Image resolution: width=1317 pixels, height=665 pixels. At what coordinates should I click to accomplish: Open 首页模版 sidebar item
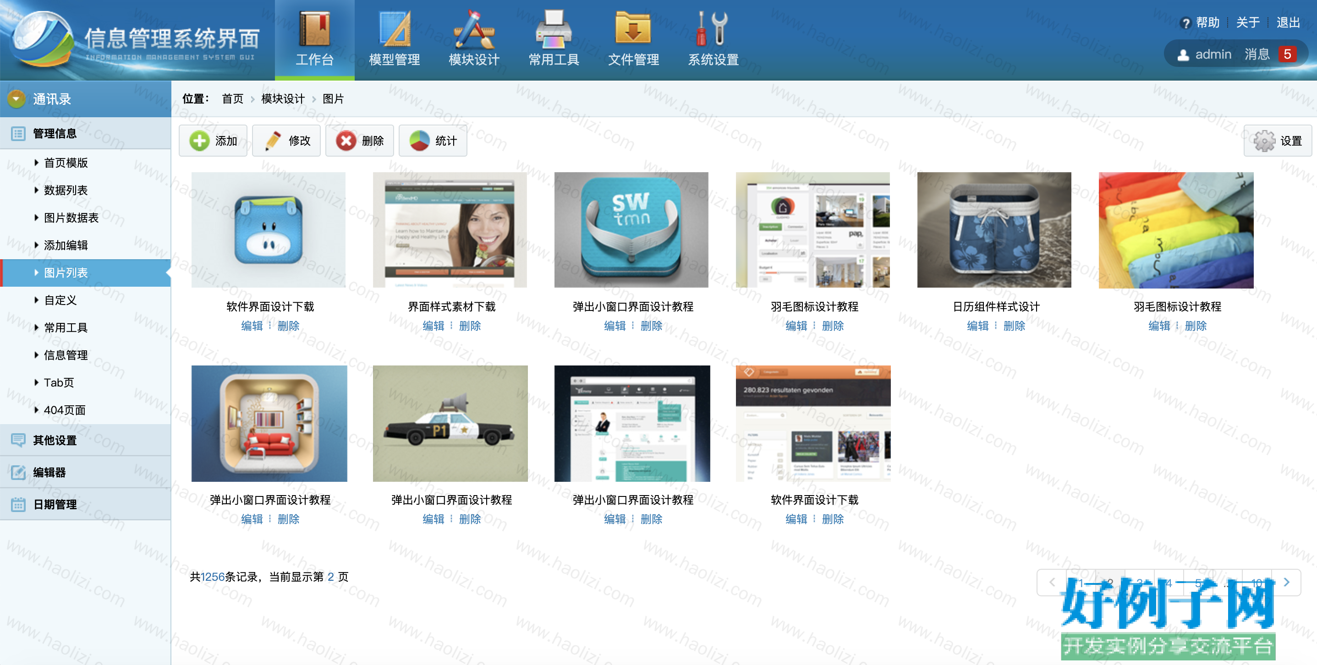click(66, 163)
